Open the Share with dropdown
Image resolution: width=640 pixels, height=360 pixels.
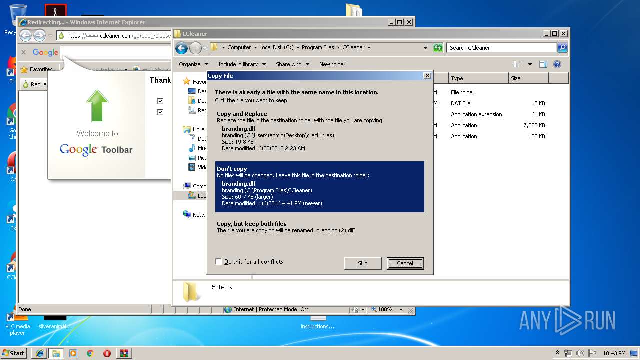click(292, 64)
